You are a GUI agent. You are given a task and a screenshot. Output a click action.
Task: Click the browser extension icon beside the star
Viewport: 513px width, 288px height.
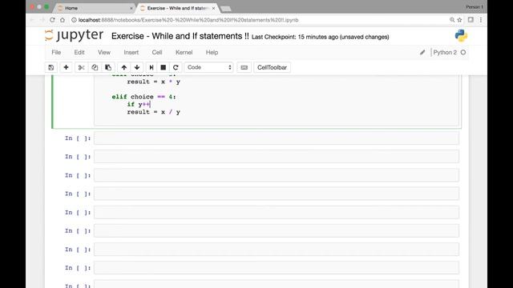point(471,20)
